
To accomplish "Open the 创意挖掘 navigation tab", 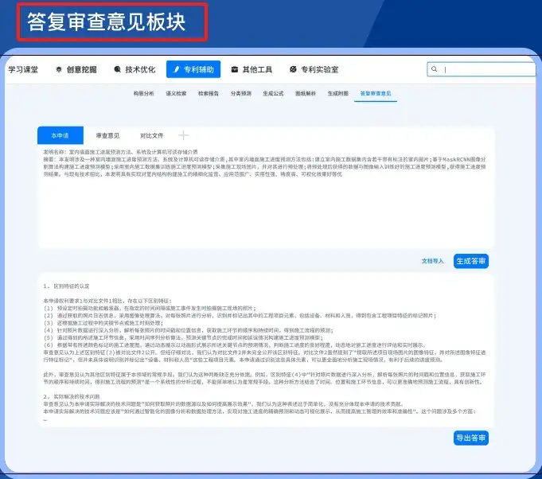I will pyautogui.click(x=76, y=69).
